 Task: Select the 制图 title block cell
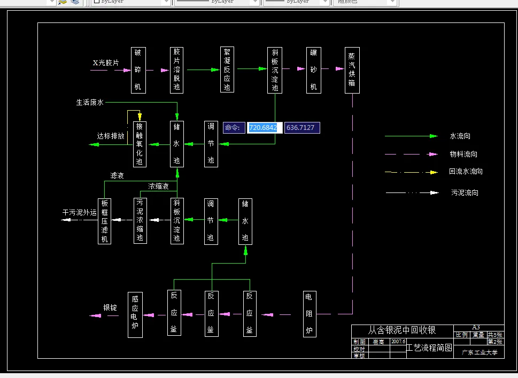pos(359,342)
